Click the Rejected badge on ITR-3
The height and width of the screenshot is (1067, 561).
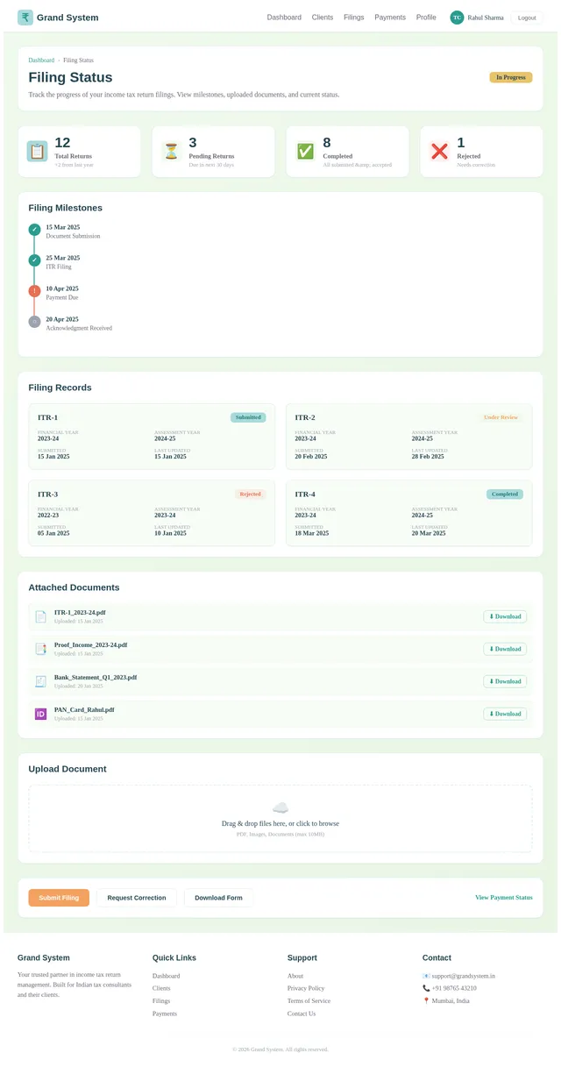click(x=250, y=494)
